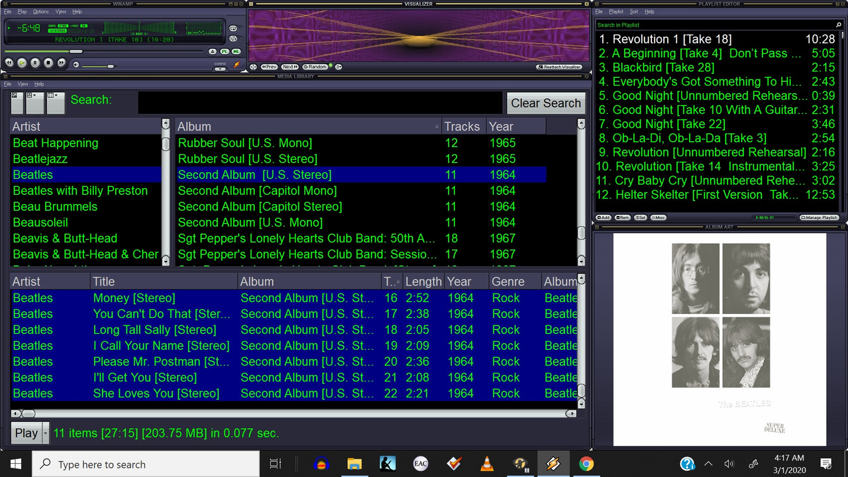Click the Task View taskbar icon
Screen dimensions: 848x477
pos(276,464)
